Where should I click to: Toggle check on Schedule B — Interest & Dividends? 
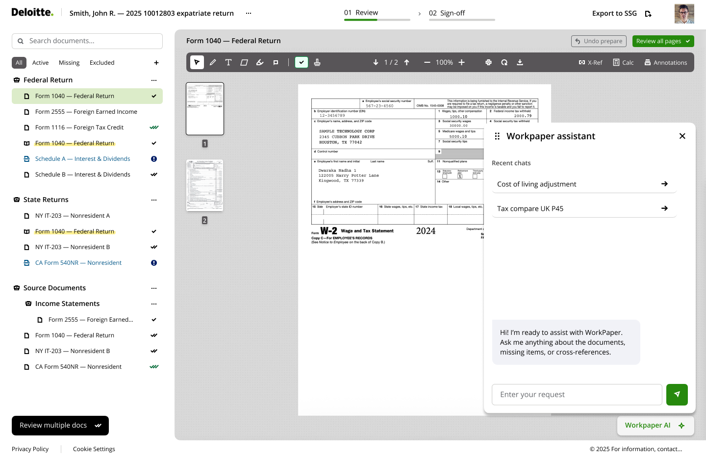pos(154,175)
